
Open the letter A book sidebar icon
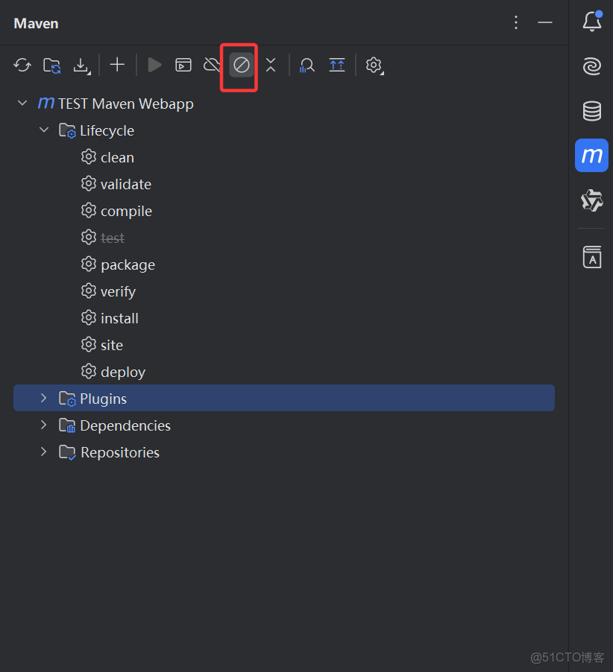coord(592,257)
